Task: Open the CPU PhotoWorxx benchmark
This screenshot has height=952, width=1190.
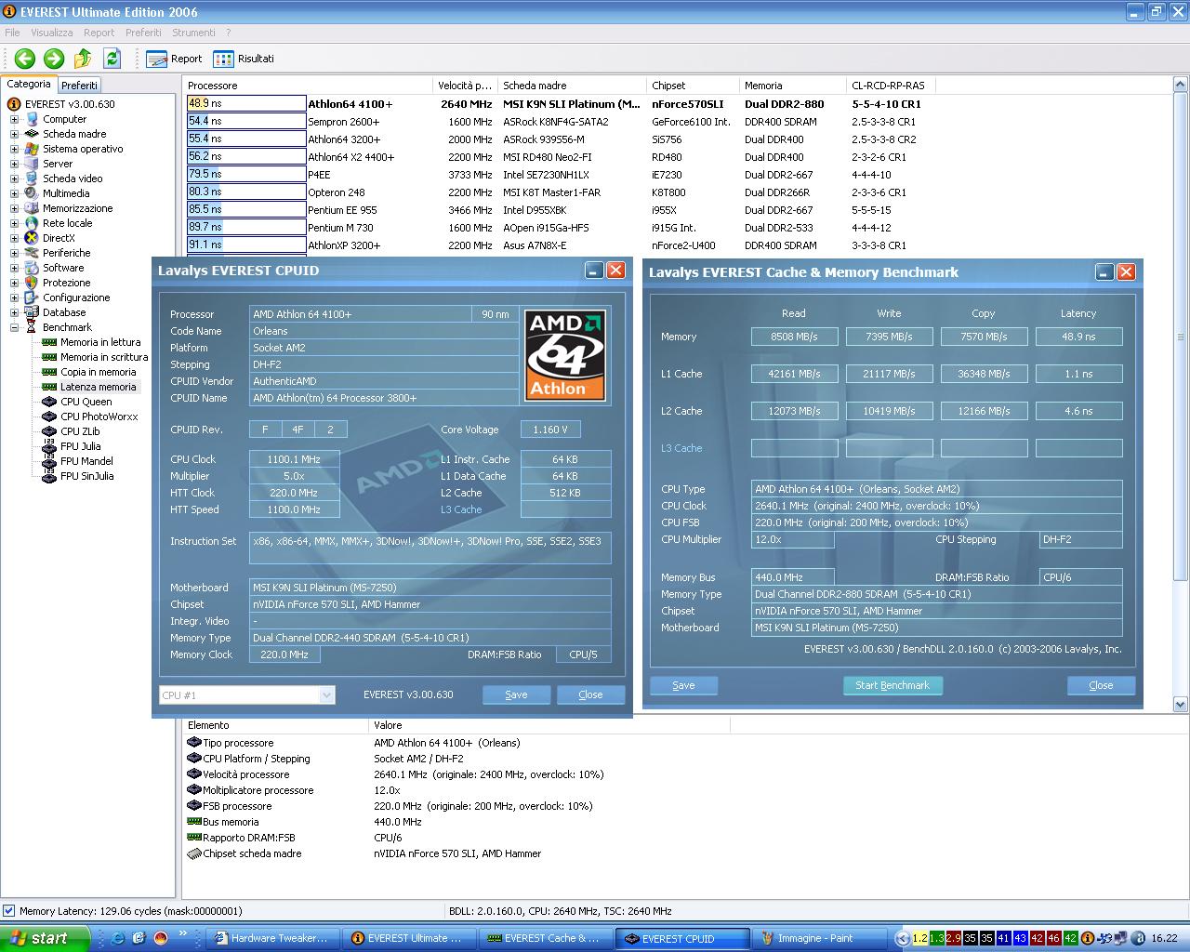Action: point(99,416)
